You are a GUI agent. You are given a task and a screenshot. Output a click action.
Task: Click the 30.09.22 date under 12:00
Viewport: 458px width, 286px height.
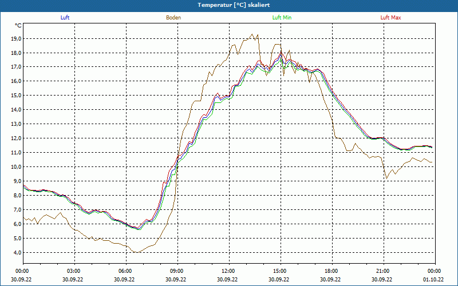click(227, 279)
